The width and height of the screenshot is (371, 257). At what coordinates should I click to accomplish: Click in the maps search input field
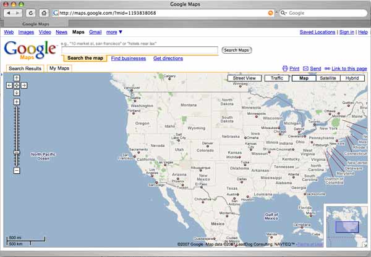click(139, 50)
